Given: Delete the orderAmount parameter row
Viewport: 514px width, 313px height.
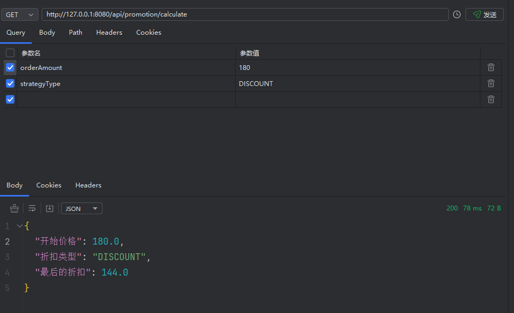Looking at the screenshot, I should point(490,67).
